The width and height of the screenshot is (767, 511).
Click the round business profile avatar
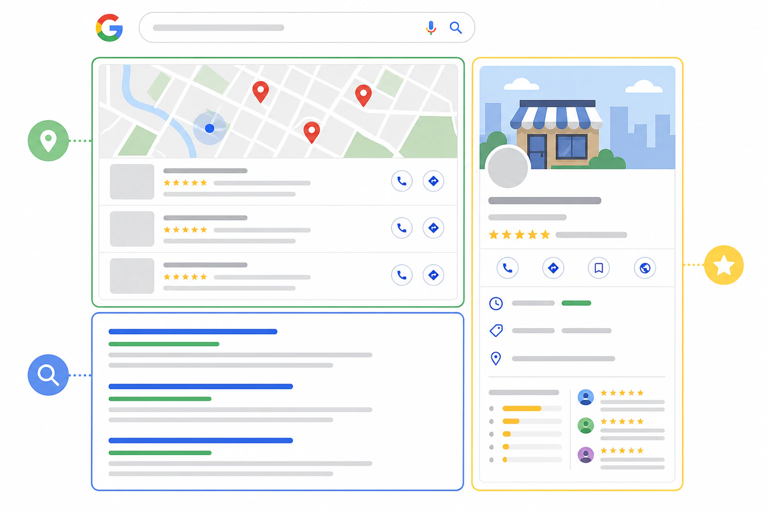[508, 168]
